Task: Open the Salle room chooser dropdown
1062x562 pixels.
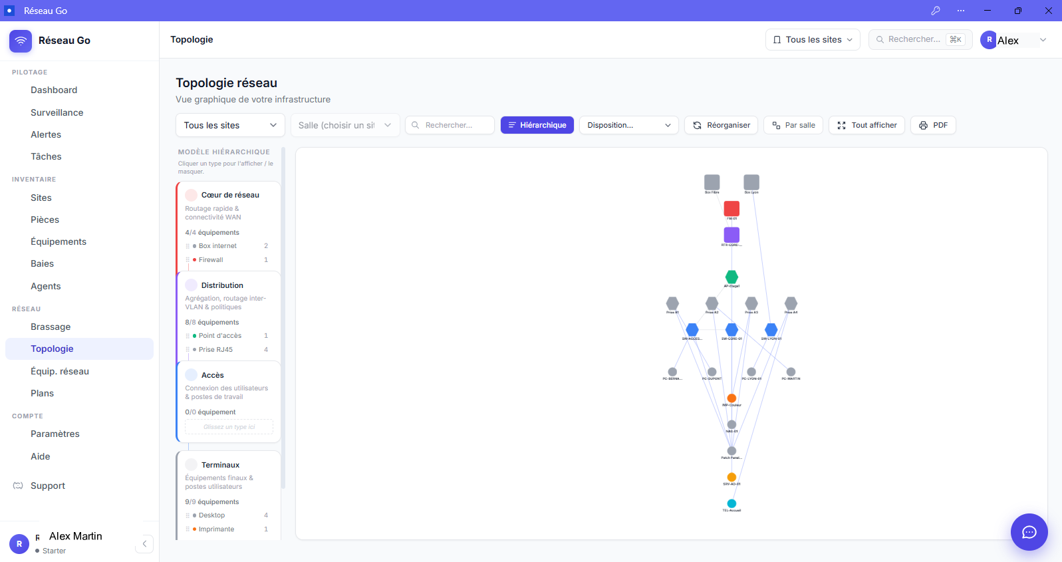Action: pyautogui.click(x=345, y=125)
